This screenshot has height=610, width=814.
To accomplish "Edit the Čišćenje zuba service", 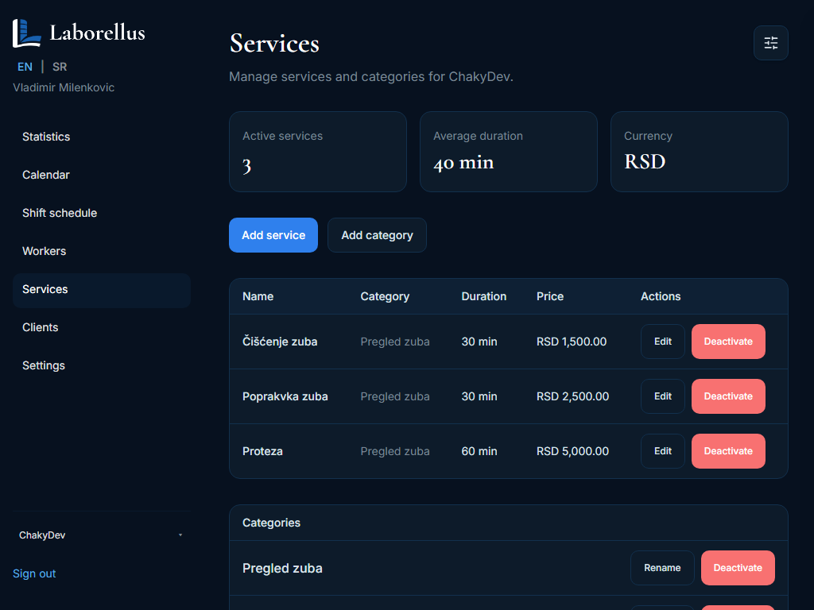I will tap(663, 342).
